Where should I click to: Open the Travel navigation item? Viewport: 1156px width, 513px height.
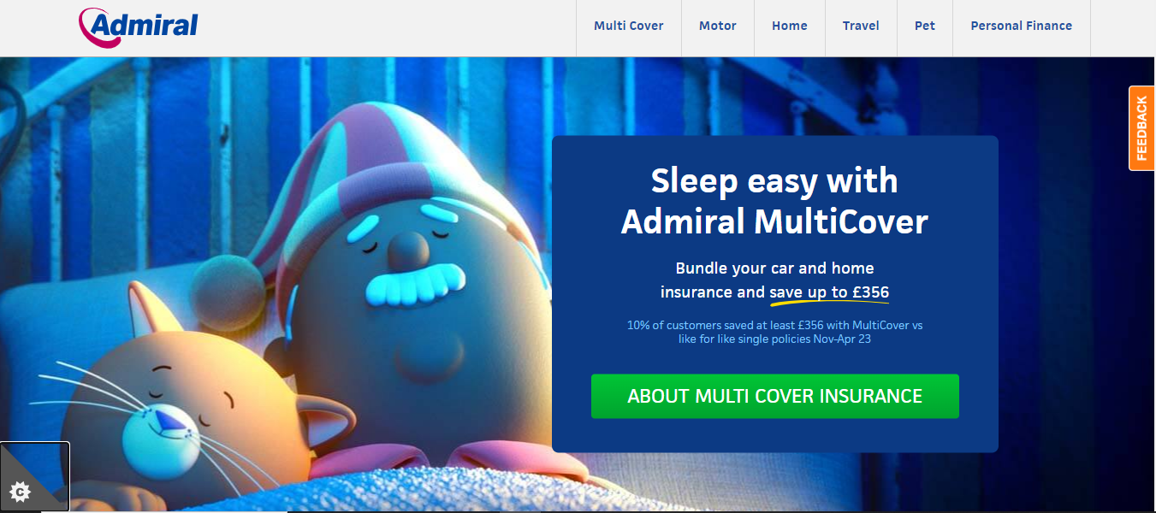point(861,26)
